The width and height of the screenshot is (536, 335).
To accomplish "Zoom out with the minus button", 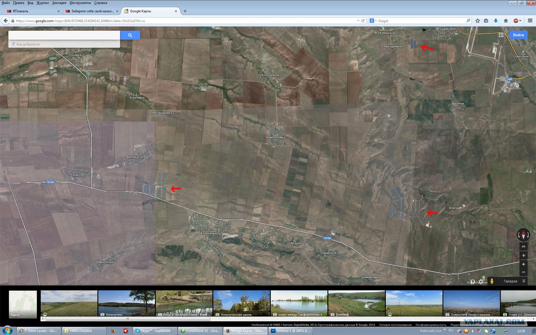I will click(523, 272).
